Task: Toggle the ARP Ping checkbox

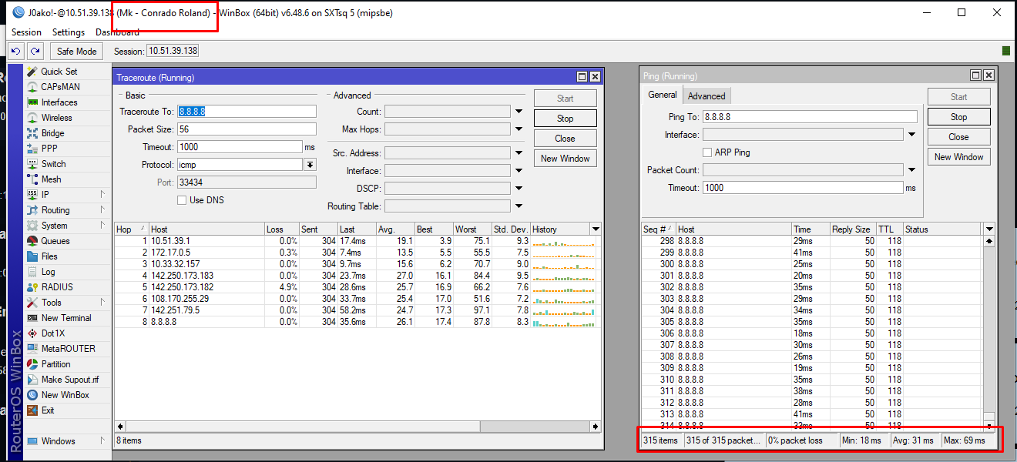Action: pyautogui.click(x=707, y=152)
